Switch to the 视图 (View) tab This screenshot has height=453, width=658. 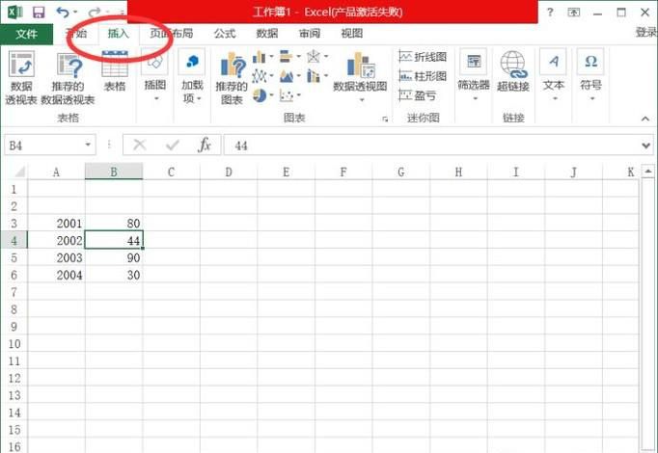352,33
